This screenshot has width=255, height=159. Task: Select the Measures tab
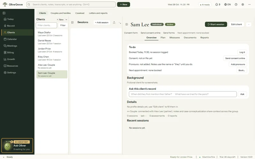pyautogui.click(x=175, y=38)
